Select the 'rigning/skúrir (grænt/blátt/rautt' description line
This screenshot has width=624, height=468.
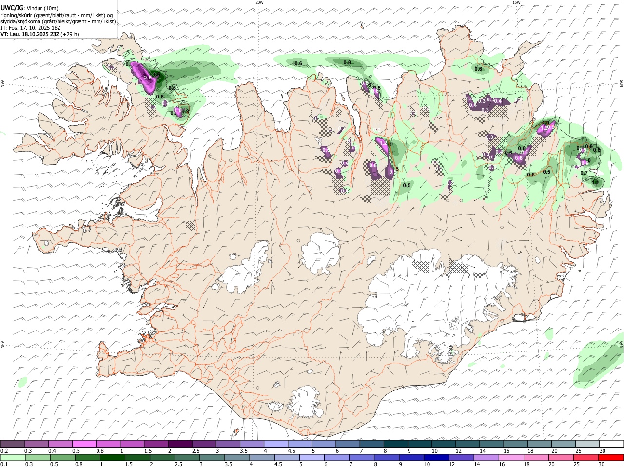[x=57, y=15]
